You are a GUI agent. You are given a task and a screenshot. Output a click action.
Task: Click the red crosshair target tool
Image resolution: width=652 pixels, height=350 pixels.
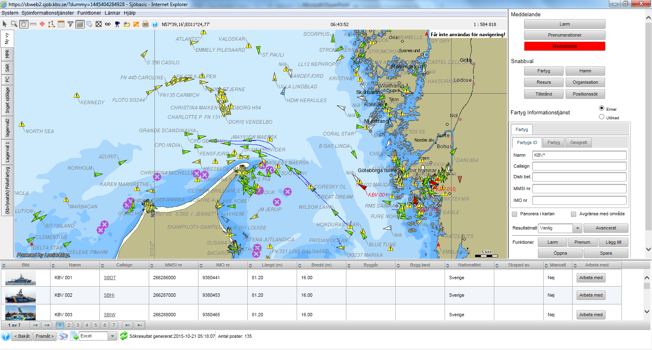coord(42,24)
